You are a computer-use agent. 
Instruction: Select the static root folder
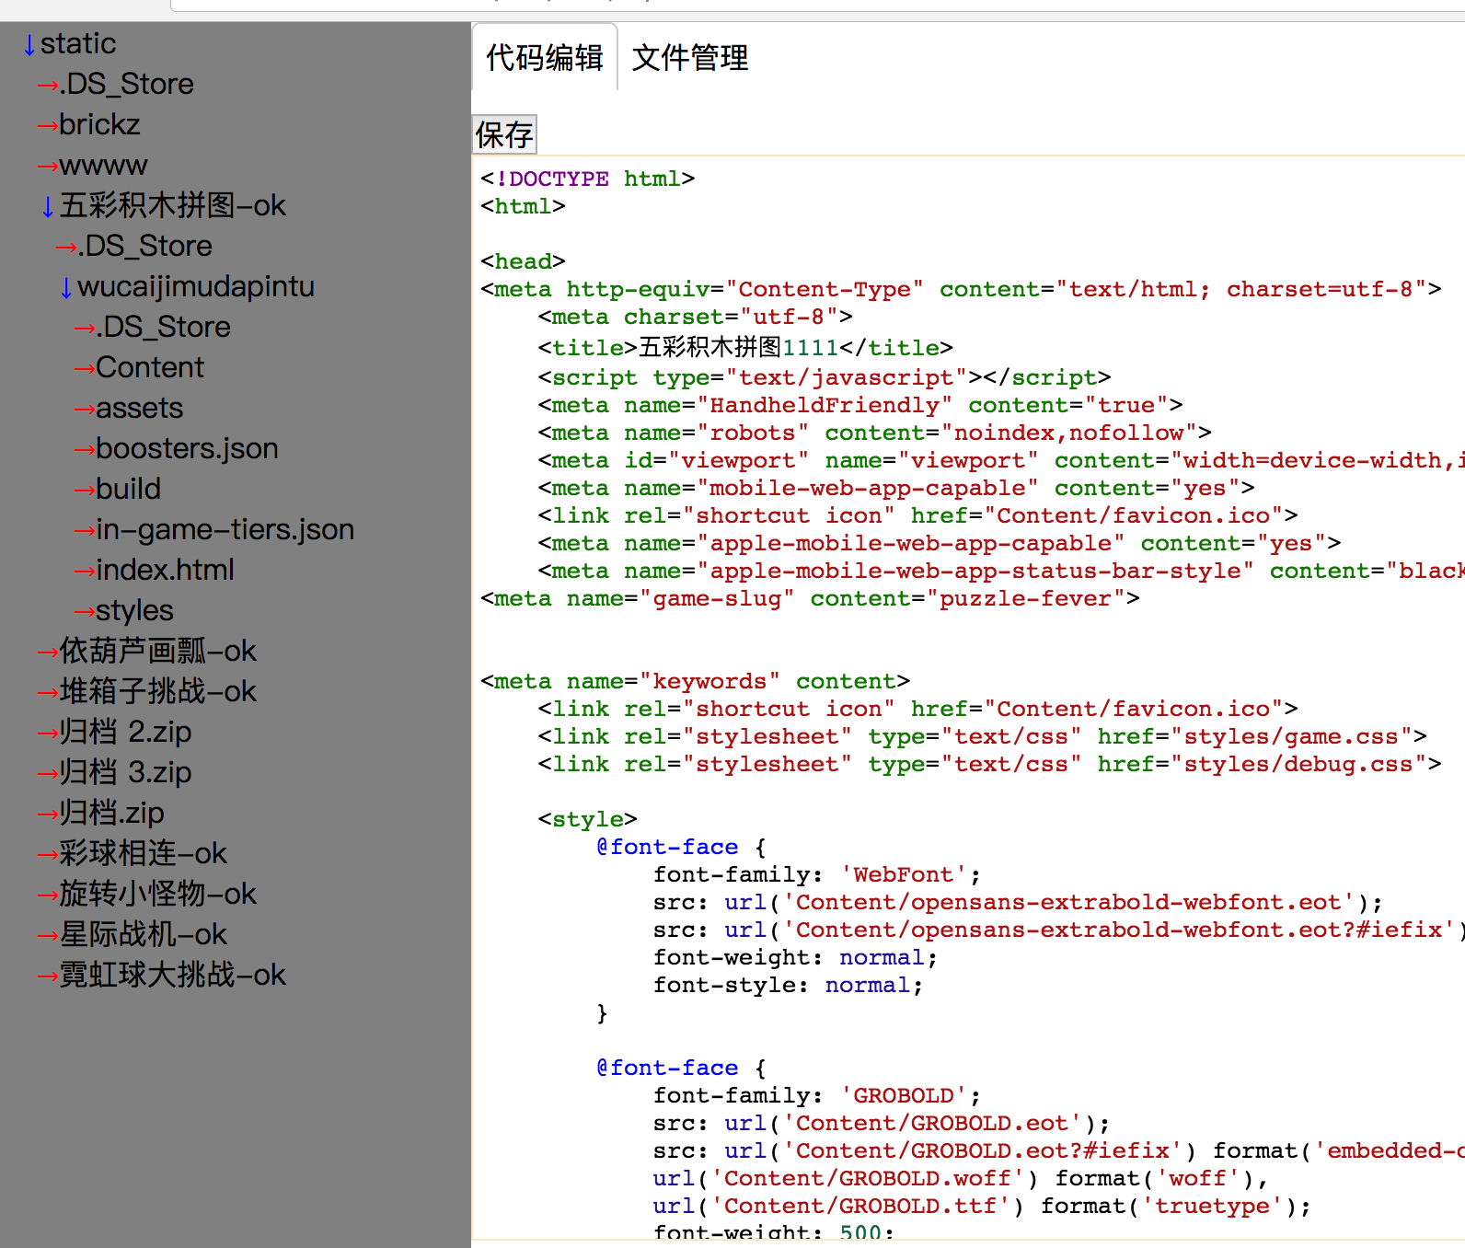click(x=78, y=44)
